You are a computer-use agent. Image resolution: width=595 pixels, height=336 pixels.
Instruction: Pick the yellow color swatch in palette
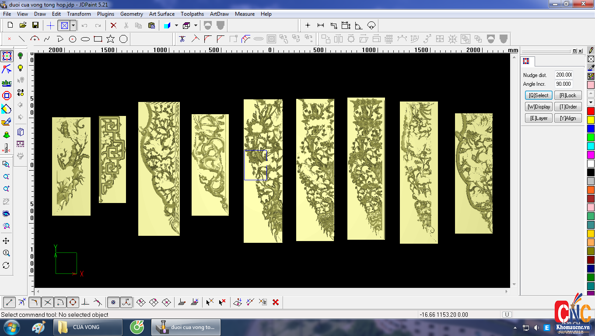[591, 119]
